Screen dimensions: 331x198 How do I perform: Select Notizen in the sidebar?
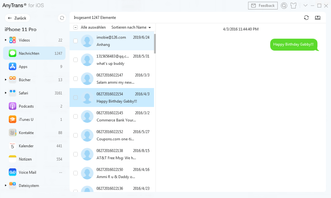[26, 159]
